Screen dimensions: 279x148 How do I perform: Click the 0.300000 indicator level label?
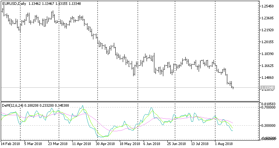(268, 126)
